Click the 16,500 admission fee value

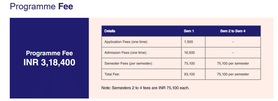pos(189,53)
